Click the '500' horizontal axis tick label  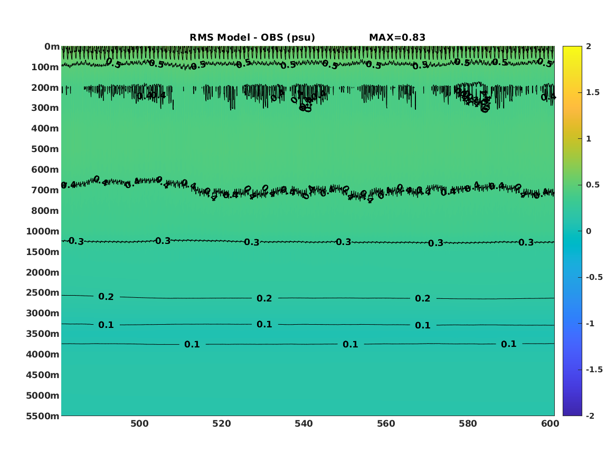(139, 423)
